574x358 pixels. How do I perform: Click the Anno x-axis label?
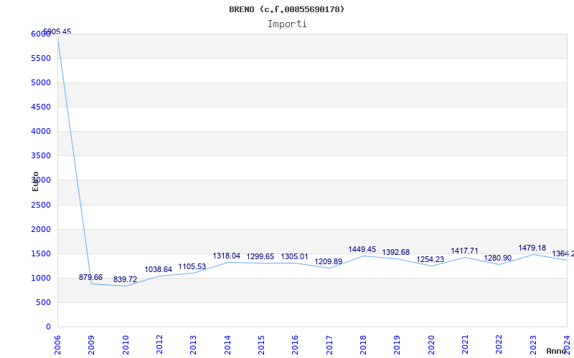point(557,351)
